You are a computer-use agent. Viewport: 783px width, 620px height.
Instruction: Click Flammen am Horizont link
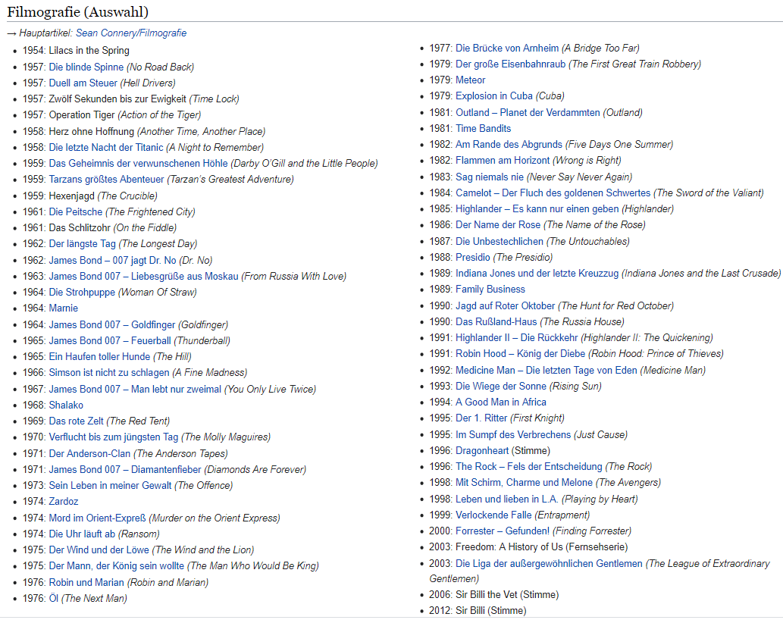(x=503, y=160)
